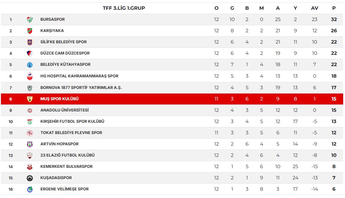This screenshot has width=345, height=198.
Task: Click the Düzce Cam Düzcespor crest
Action: tap(30, 53)
